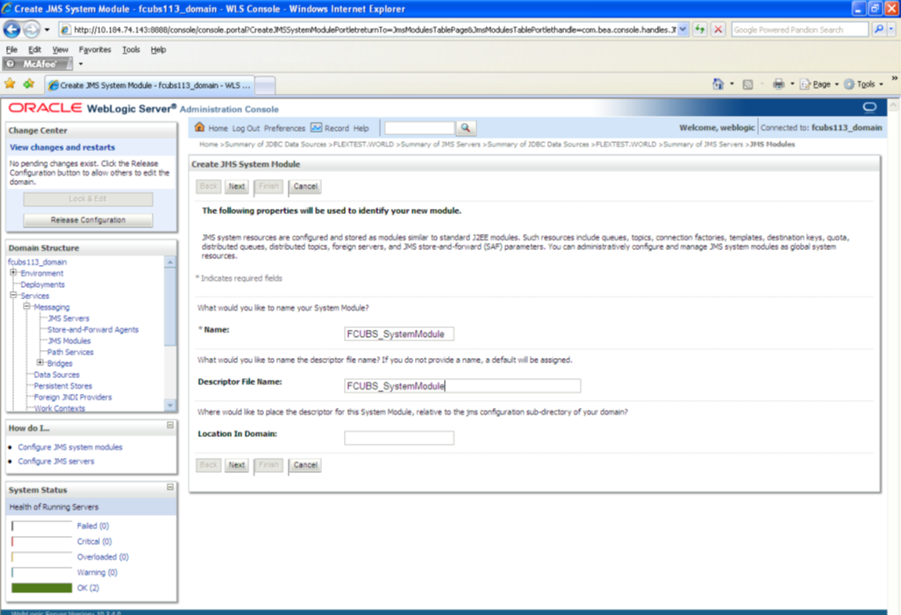Image resolution: width=901 pixels, height=615 pixels.
Task: Click the top Next button
Action: [236, 186]
